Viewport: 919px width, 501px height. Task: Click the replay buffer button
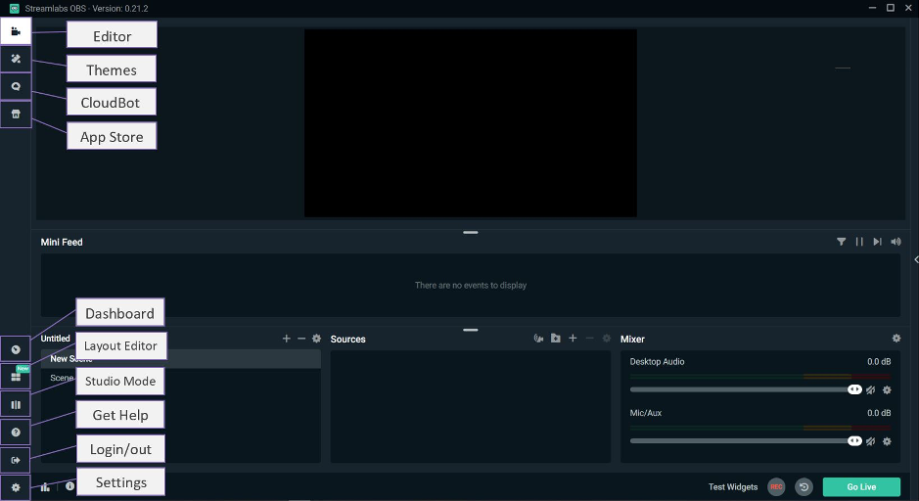point(804,487)
